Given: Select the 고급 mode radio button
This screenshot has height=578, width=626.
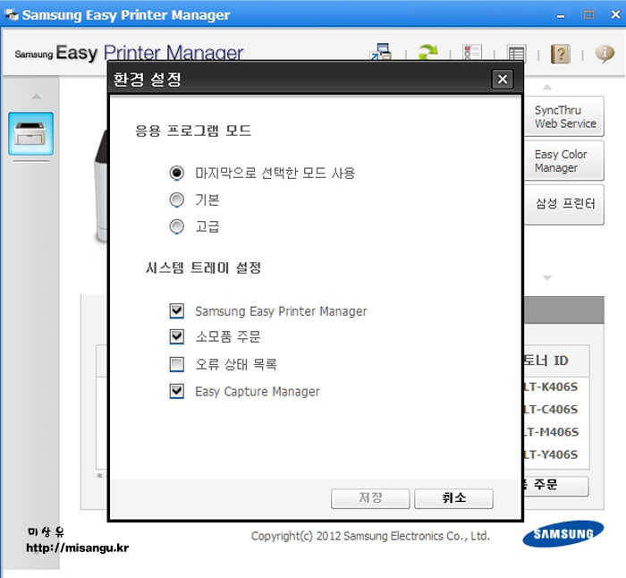Looking at the screenshot, I should coord(176,226).
